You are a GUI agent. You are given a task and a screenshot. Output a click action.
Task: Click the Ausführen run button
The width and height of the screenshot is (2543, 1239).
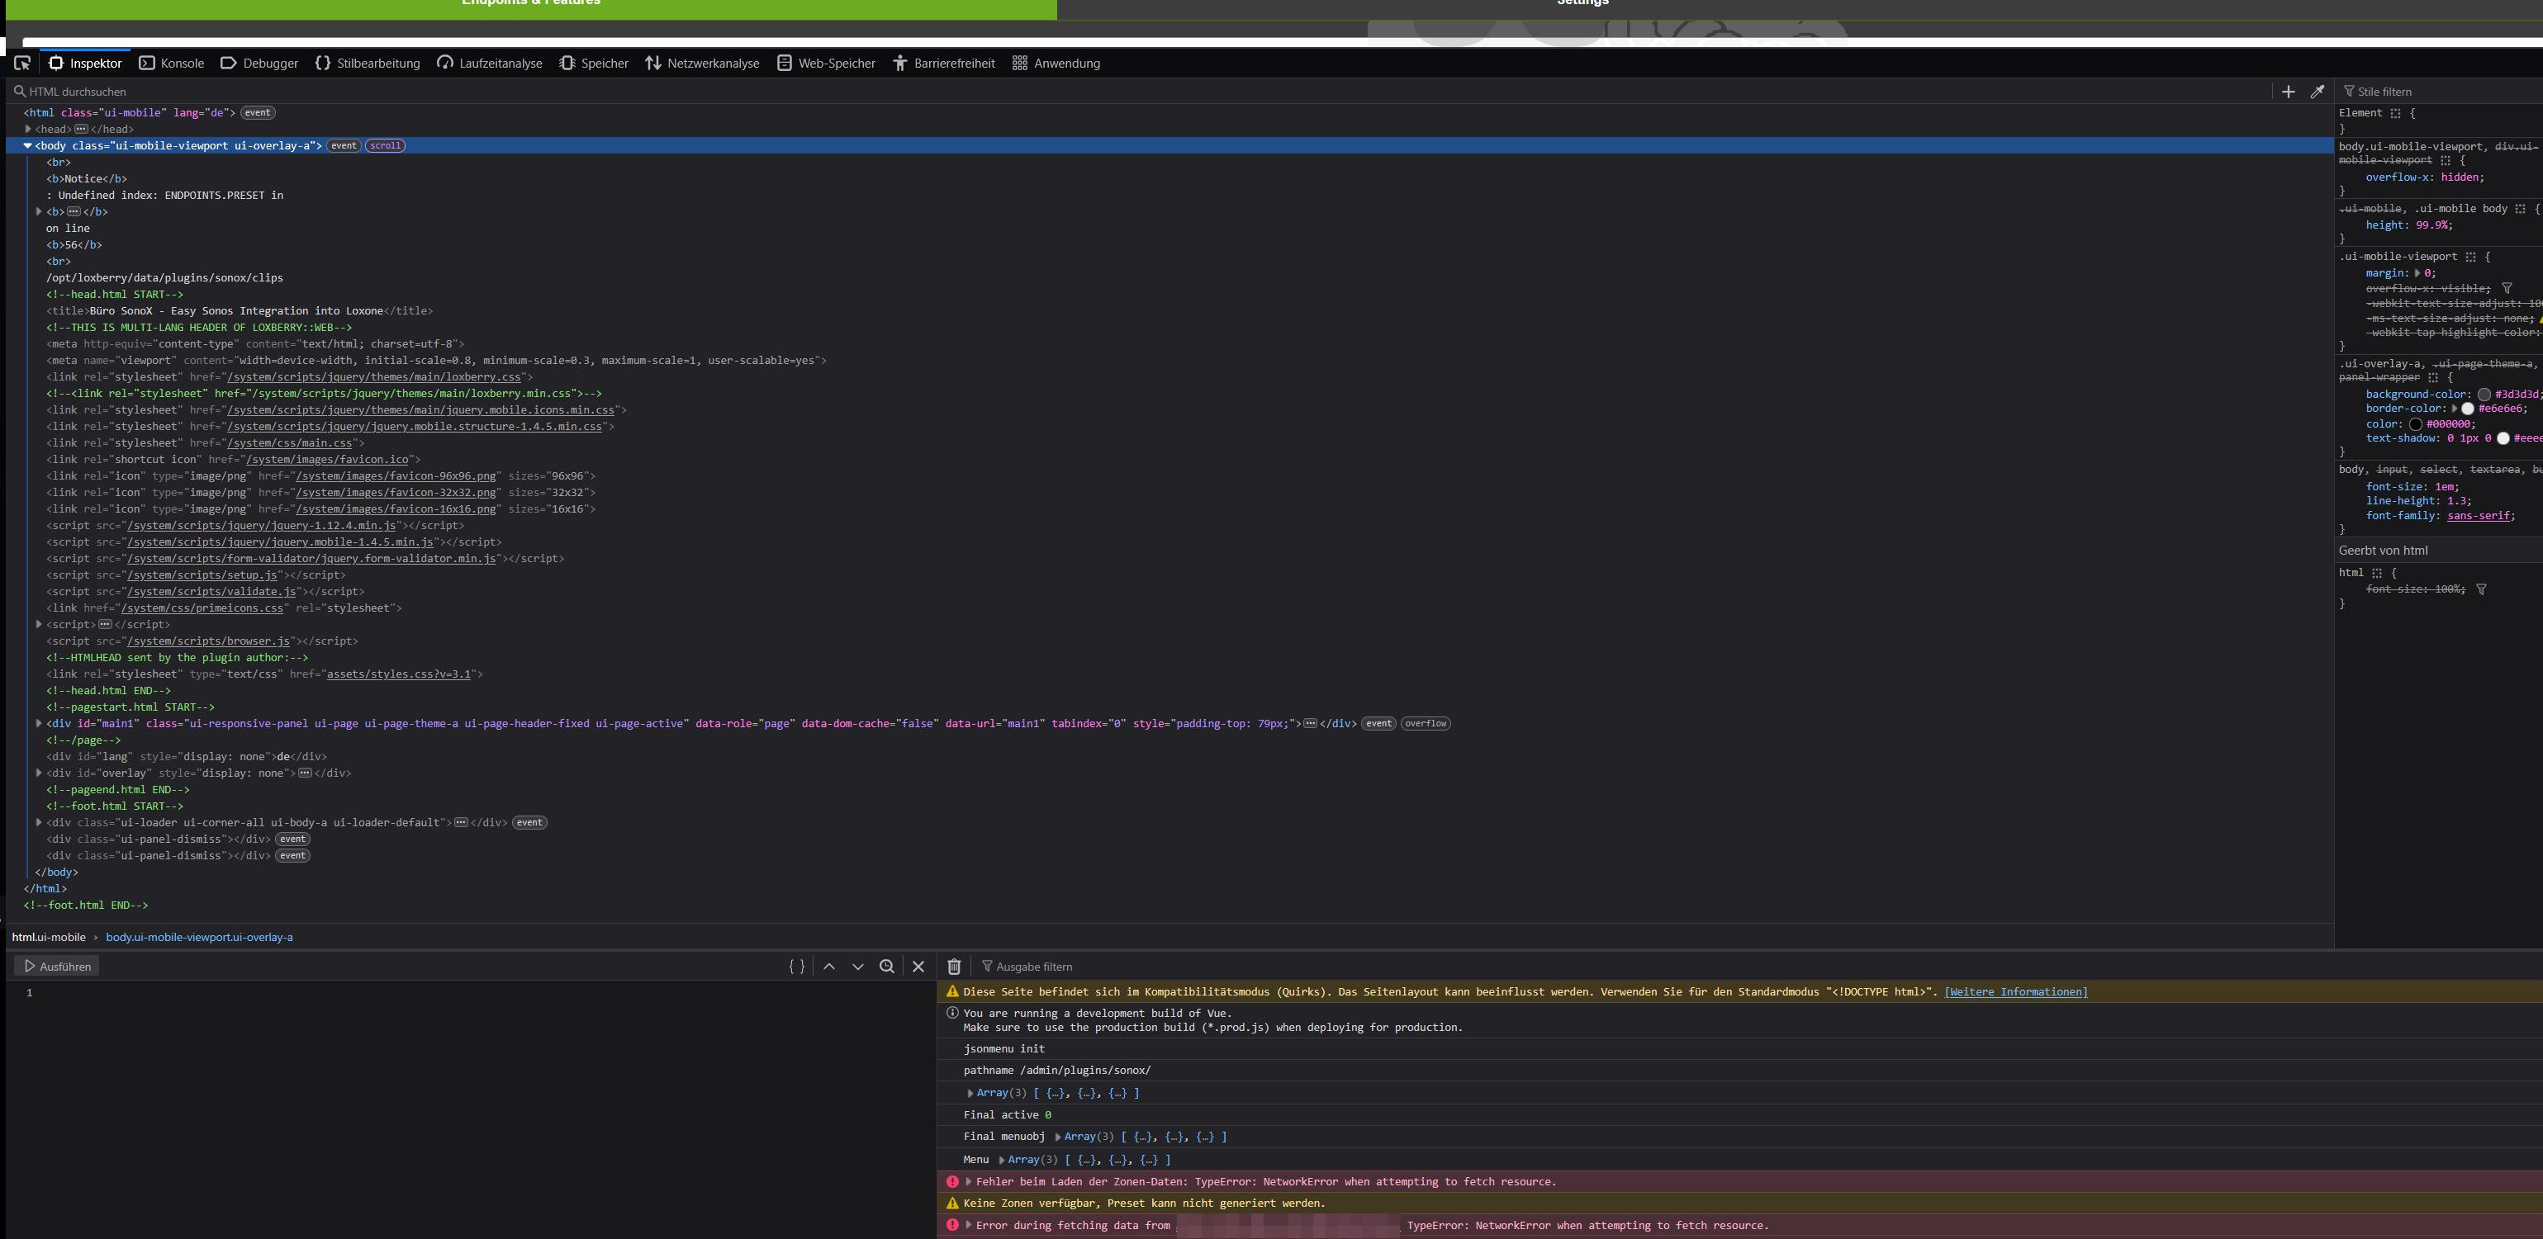pos(57,967)
